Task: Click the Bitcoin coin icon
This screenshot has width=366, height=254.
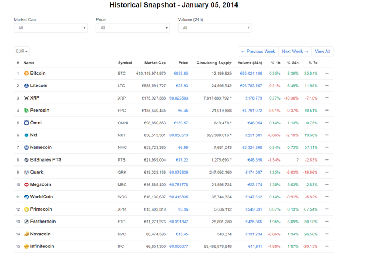Action: coord(26,73)
